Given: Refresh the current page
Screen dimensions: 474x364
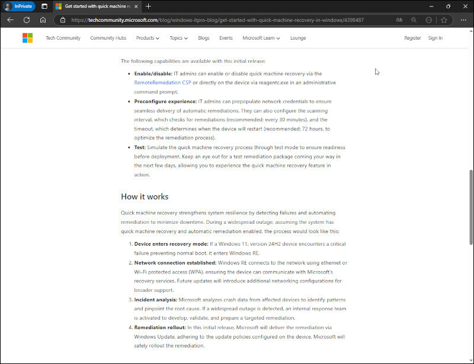Looking at the screenshot, I should 27,20.
